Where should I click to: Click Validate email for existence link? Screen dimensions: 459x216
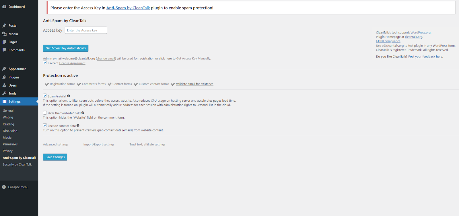pyautogui.click(x=195, y=84)
